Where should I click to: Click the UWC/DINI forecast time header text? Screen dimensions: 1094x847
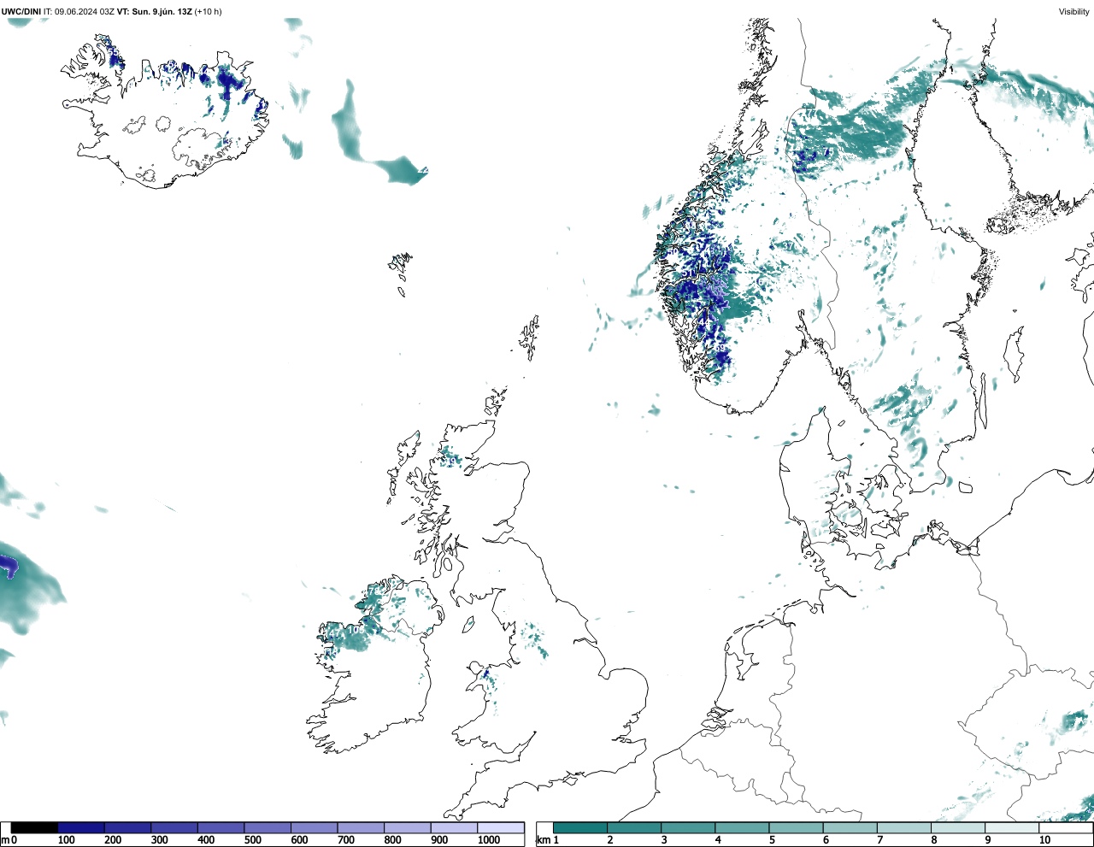click(x=112, y=11)
